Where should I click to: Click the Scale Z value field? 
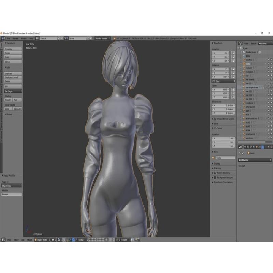coord(221,97)
